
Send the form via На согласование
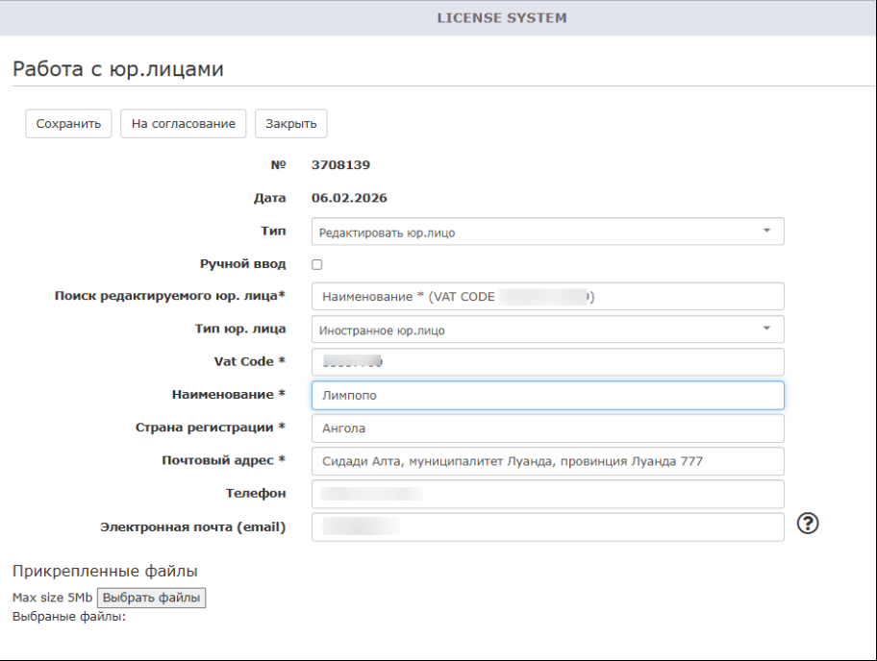pyautogui.click(x=183, y=124)
